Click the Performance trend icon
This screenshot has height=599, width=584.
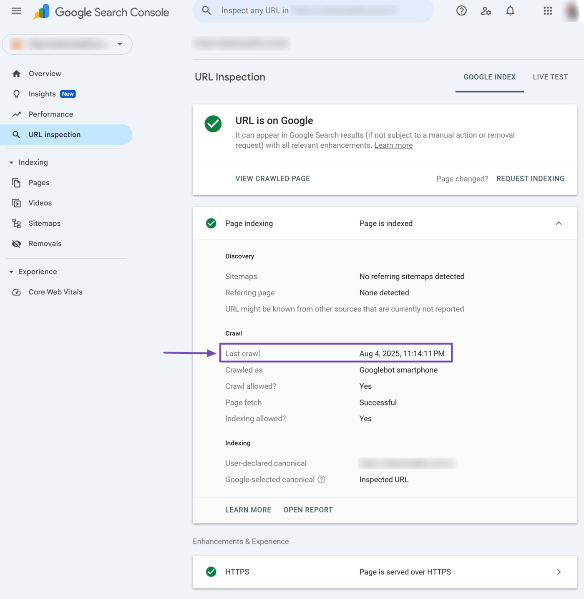[x=17, y=114]
